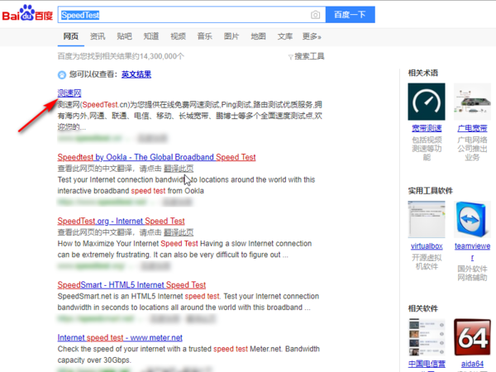
Task: Click the aida64 icon
Action: pos(472,337)
